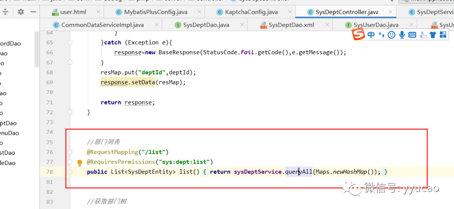Collapse fold marker at line 76 annotation

(x=70, y=152)
